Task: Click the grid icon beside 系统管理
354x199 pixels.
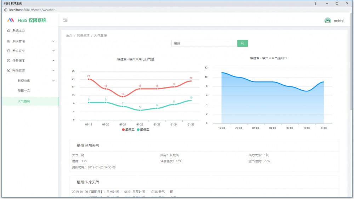Action: (x=8, y=41)
